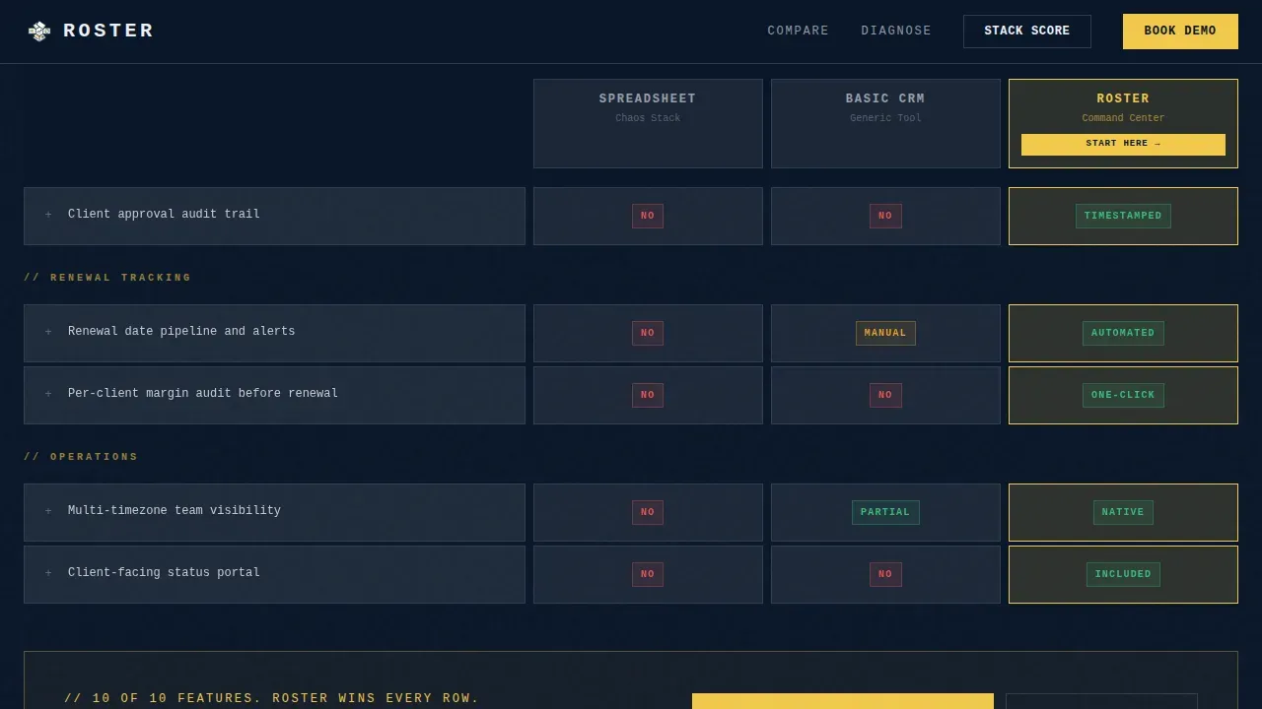Click the ONE-CLICK badge
This screenshot has width=1262, height=709.
tap(1123, 395)
